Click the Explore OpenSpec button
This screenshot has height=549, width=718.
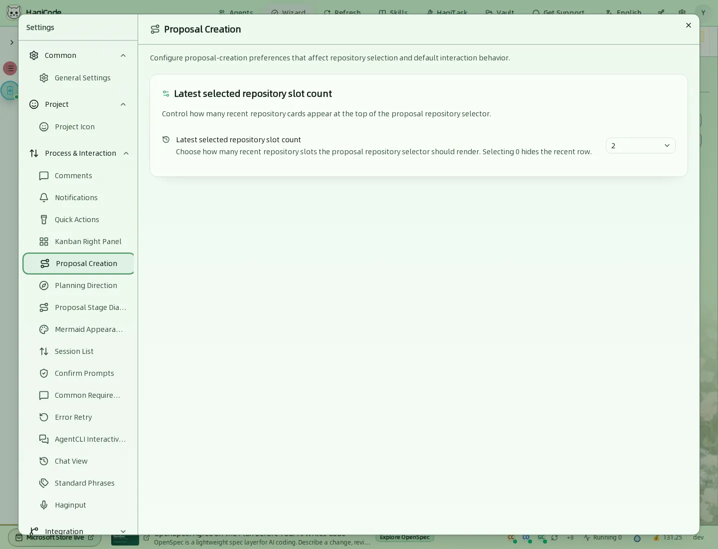(405, 538)
